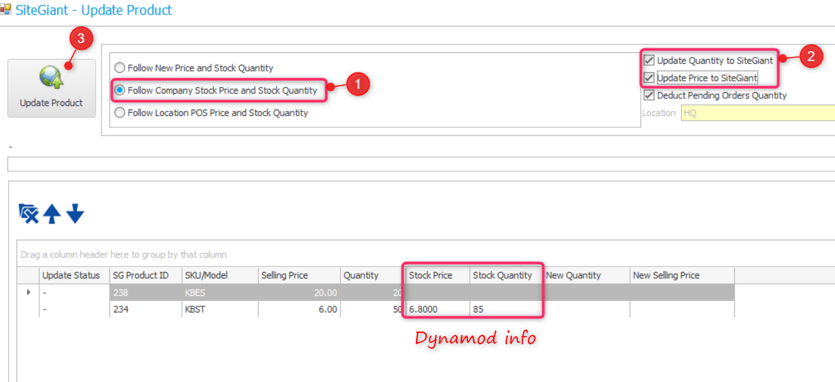The width and height of the screenshot is (835, 382).
Task: Sort by SG Product ID column header
Action: (x=145, y=275)
